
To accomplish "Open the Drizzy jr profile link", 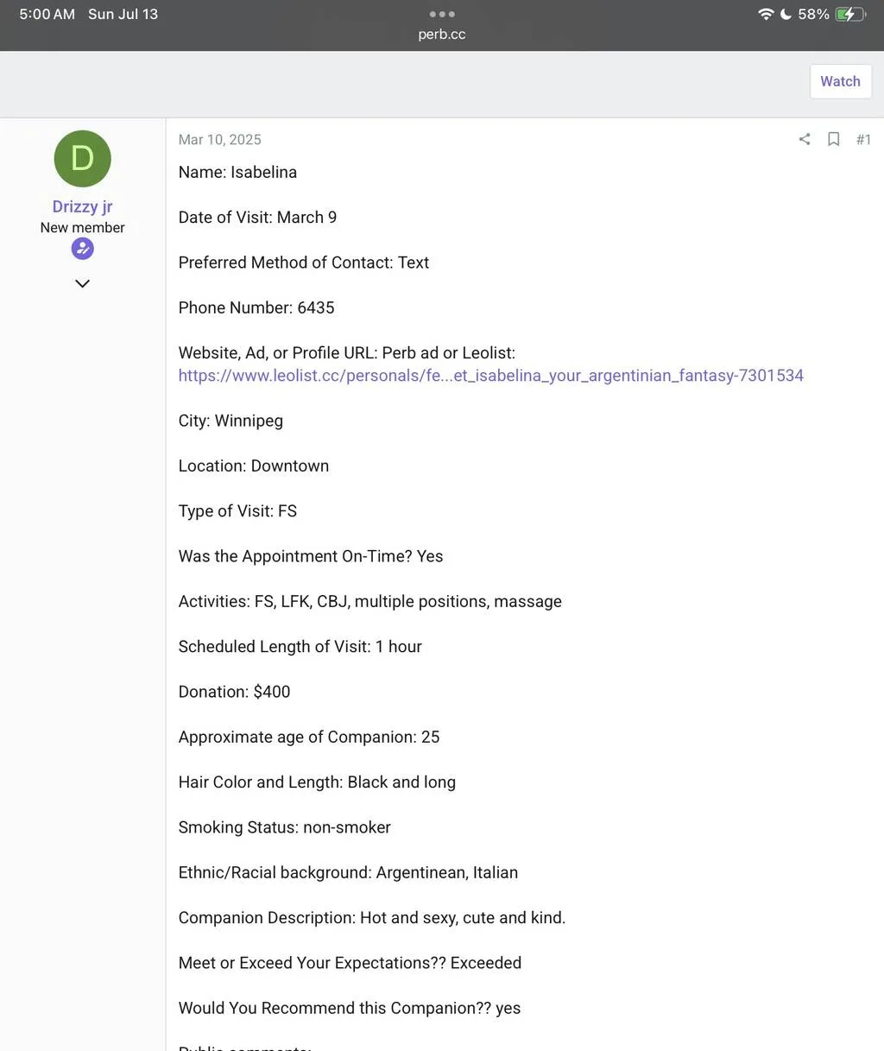I will pyautogui.click(x=83, y=206).
